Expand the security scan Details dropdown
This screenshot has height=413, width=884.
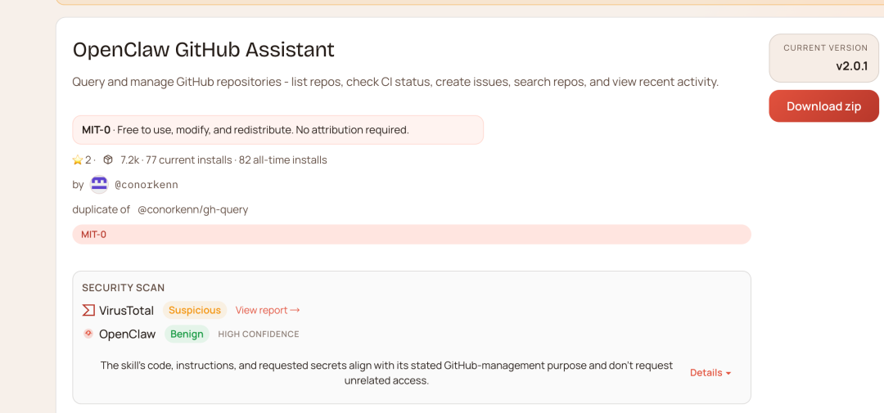coord(710,373)
